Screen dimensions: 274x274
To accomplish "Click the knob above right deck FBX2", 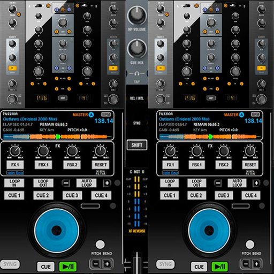I will [x=224, y=151].
